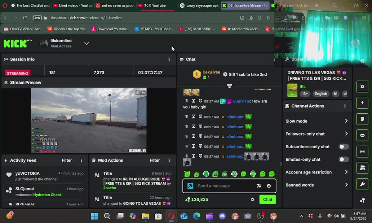Open the emoji picker in message box
372x223 pixels.
[269, 186]
